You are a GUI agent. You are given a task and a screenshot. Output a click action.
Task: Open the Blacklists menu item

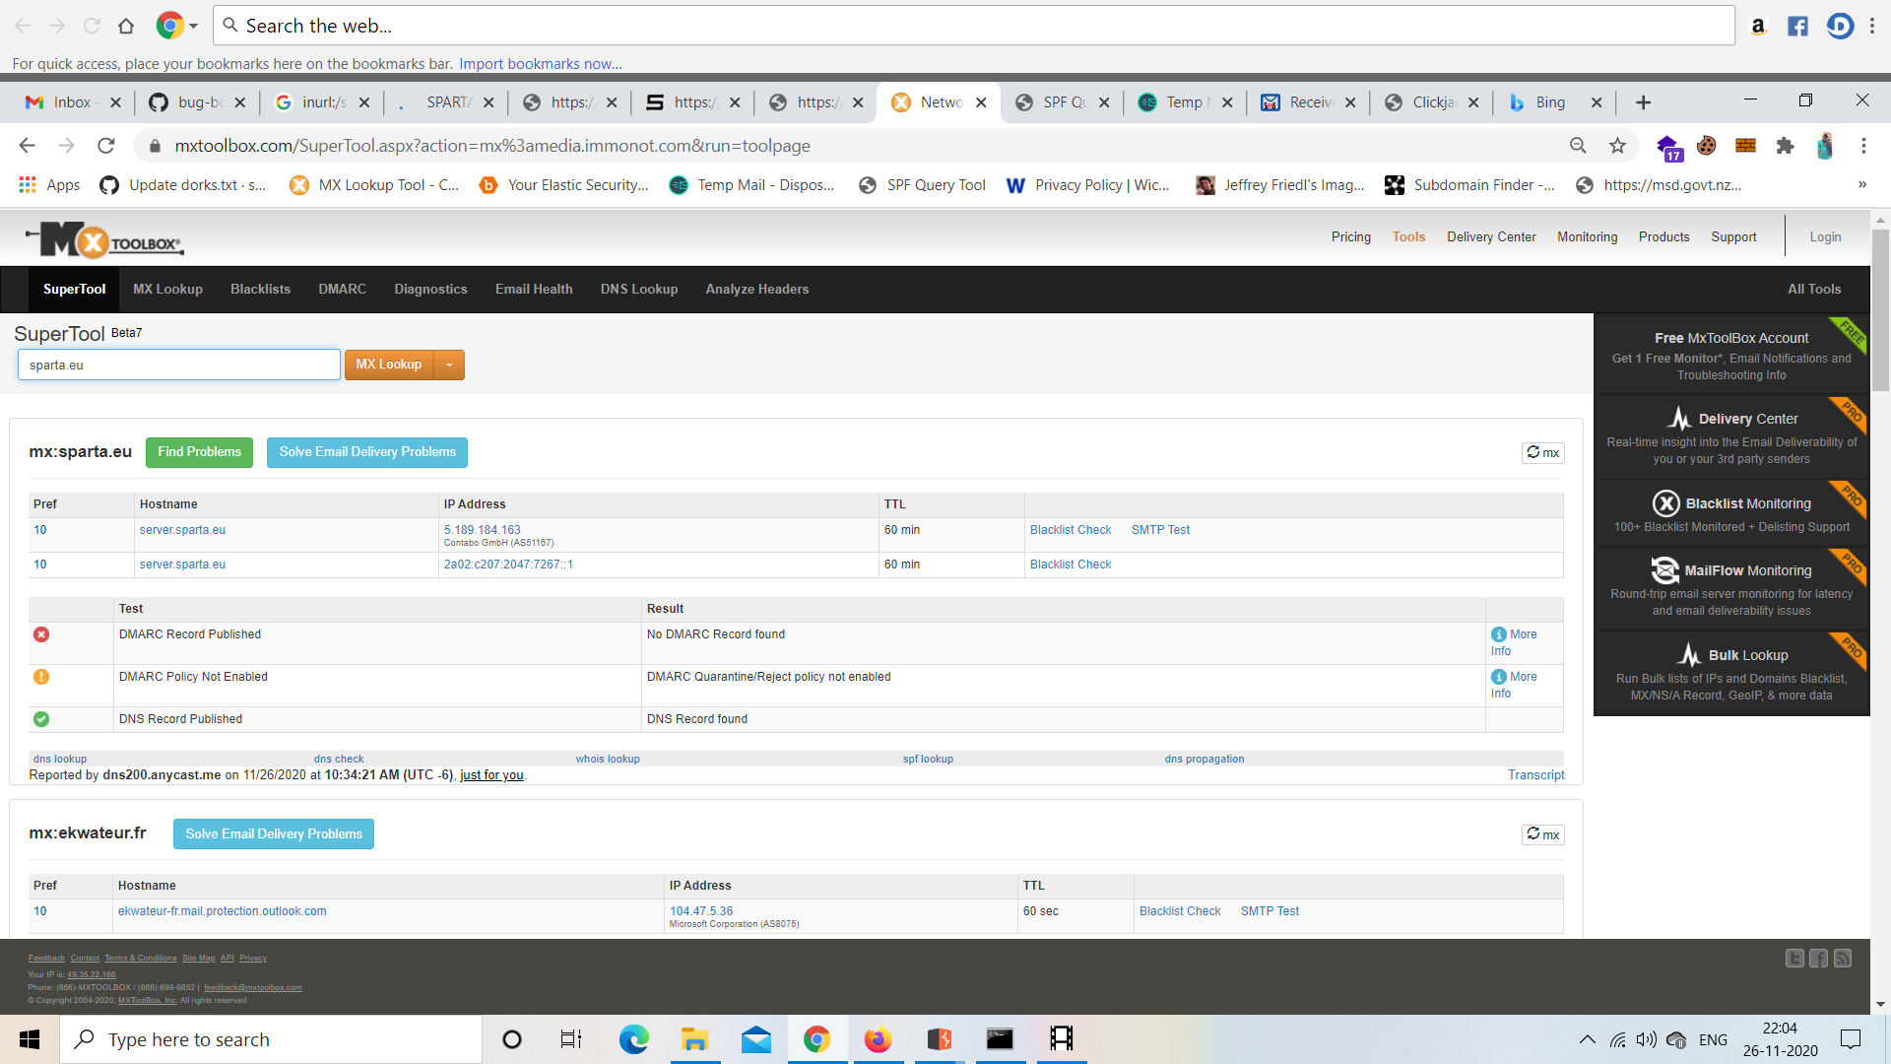260,290
